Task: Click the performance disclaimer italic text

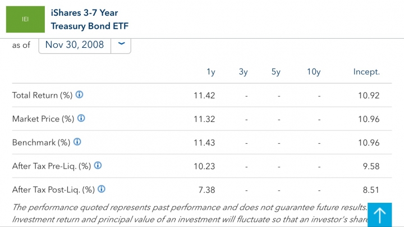Action: (190, 214)
